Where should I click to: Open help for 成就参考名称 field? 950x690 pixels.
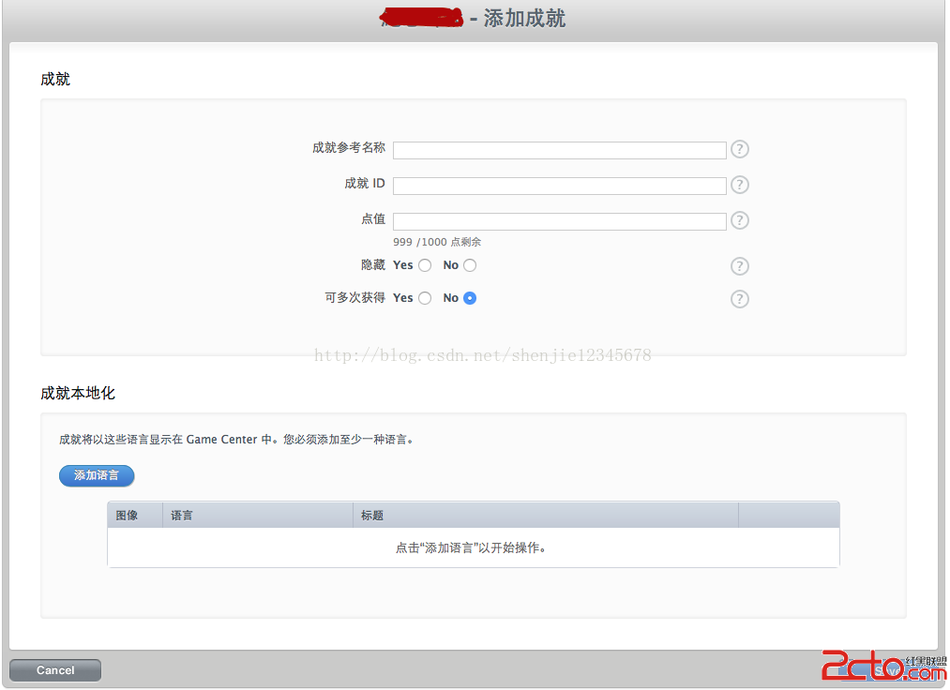pos(739,149)
